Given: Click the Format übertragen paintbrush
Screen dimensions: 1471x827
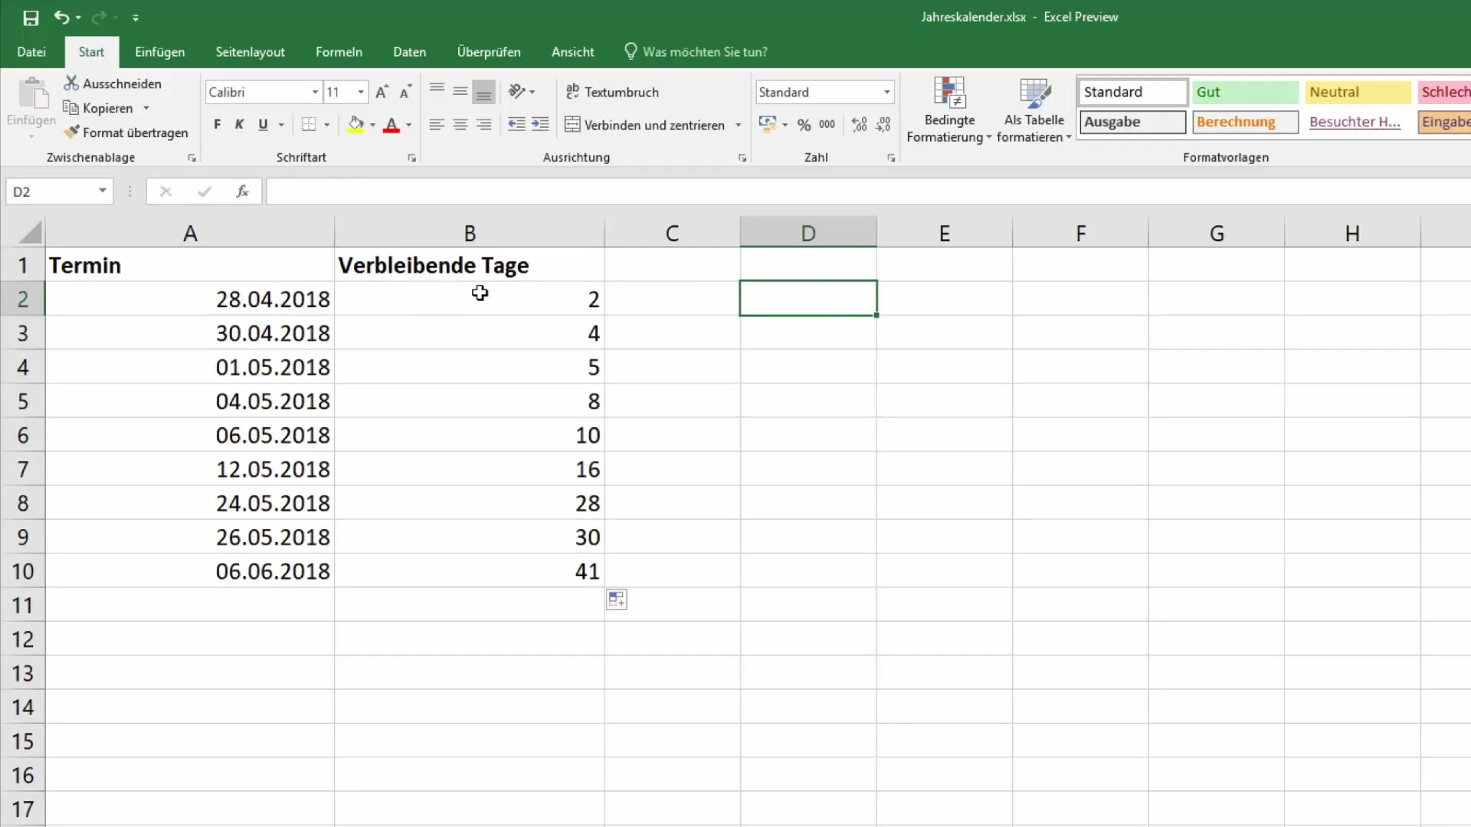Looking at the screenshot, I should coord(126,132).
